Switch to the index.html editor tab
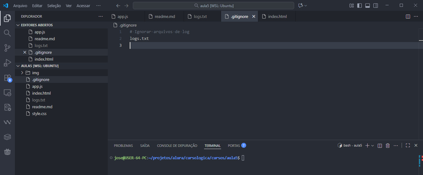This screenshot has width=423, height=175. [x=277, y=16]
